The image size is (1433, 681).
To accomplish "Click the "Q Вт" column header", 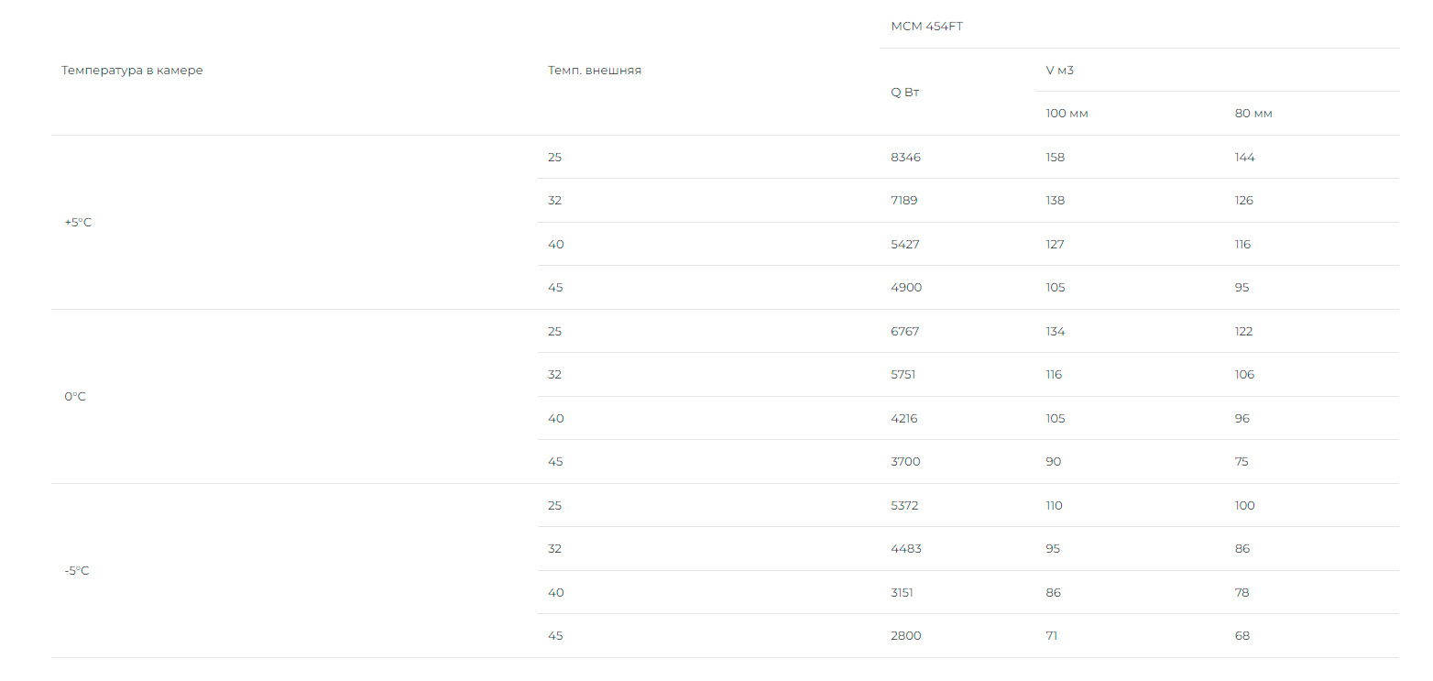I will pos(904,93).
